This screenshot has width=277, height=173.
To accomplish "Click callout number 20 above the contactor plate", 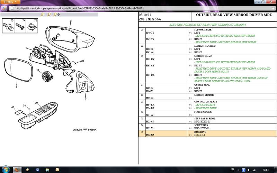I will [36, 103].
